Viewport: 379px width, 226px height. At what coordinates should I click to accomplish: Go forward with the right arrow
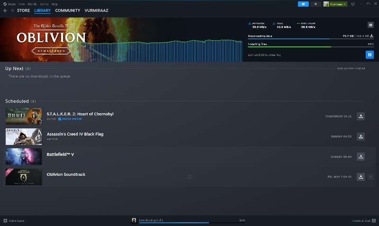click(12, 10)
